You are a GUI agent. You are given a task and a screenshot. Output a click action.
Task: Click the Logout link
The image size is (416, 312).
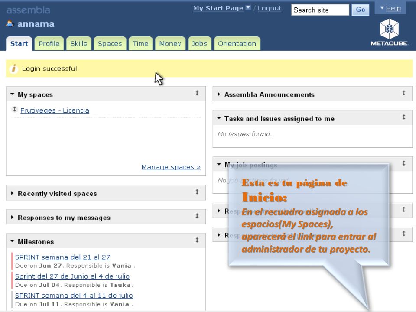270,8
